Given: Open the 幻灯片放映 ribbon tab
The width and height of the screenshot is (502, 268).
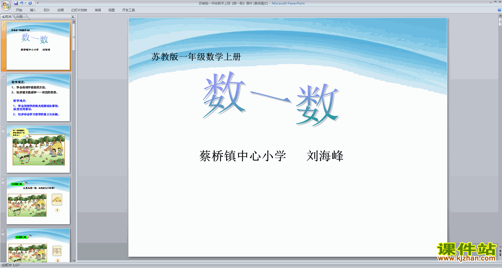Looking at the screenshot, I should (x=79, y=10).
